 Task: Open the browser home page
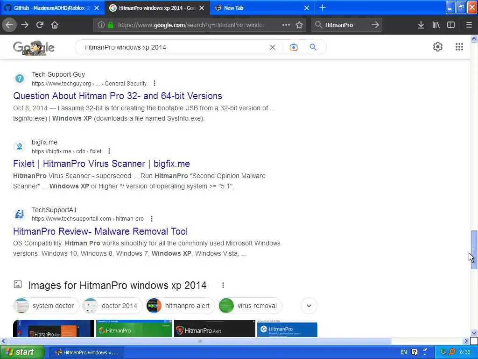(55, 25)
